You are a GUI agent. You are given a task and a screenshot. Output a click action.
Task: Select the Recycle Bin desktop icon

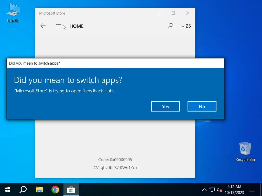(245, 152)
